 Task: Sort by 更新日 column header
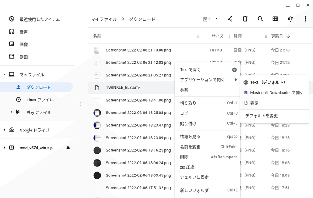[277, 36]
